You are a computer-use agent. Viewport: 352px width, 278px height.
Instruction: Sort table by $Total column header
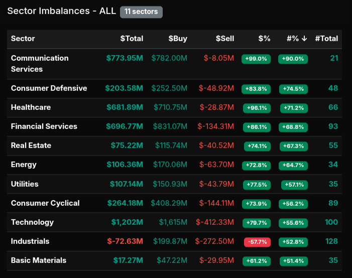pos(132,39)
